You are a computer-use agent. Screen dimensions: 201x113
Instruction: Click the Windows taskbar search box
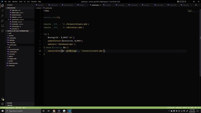click(23, 111)
